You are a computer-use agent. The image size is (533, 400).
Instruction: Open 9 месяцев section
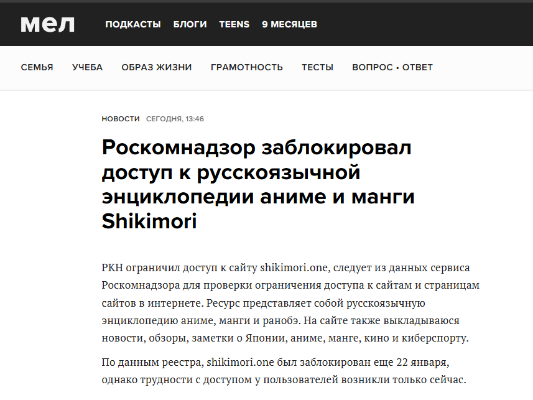(x=290, y=24)
